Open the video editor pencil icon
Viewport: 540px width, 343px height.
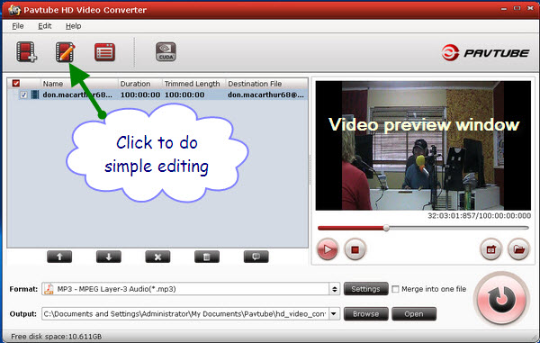(65, 51)
